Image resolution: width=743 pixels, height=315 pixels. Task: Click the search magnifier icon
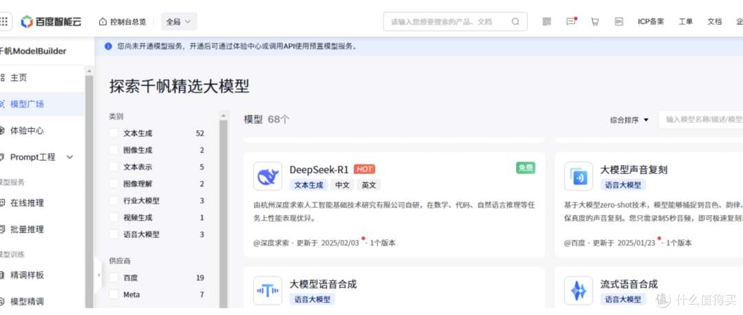click(515, 22)
